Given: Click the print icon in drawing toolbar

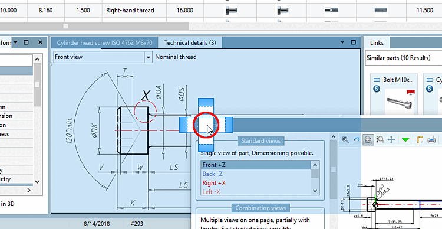Looking at the screenshot, I should 431,139.
